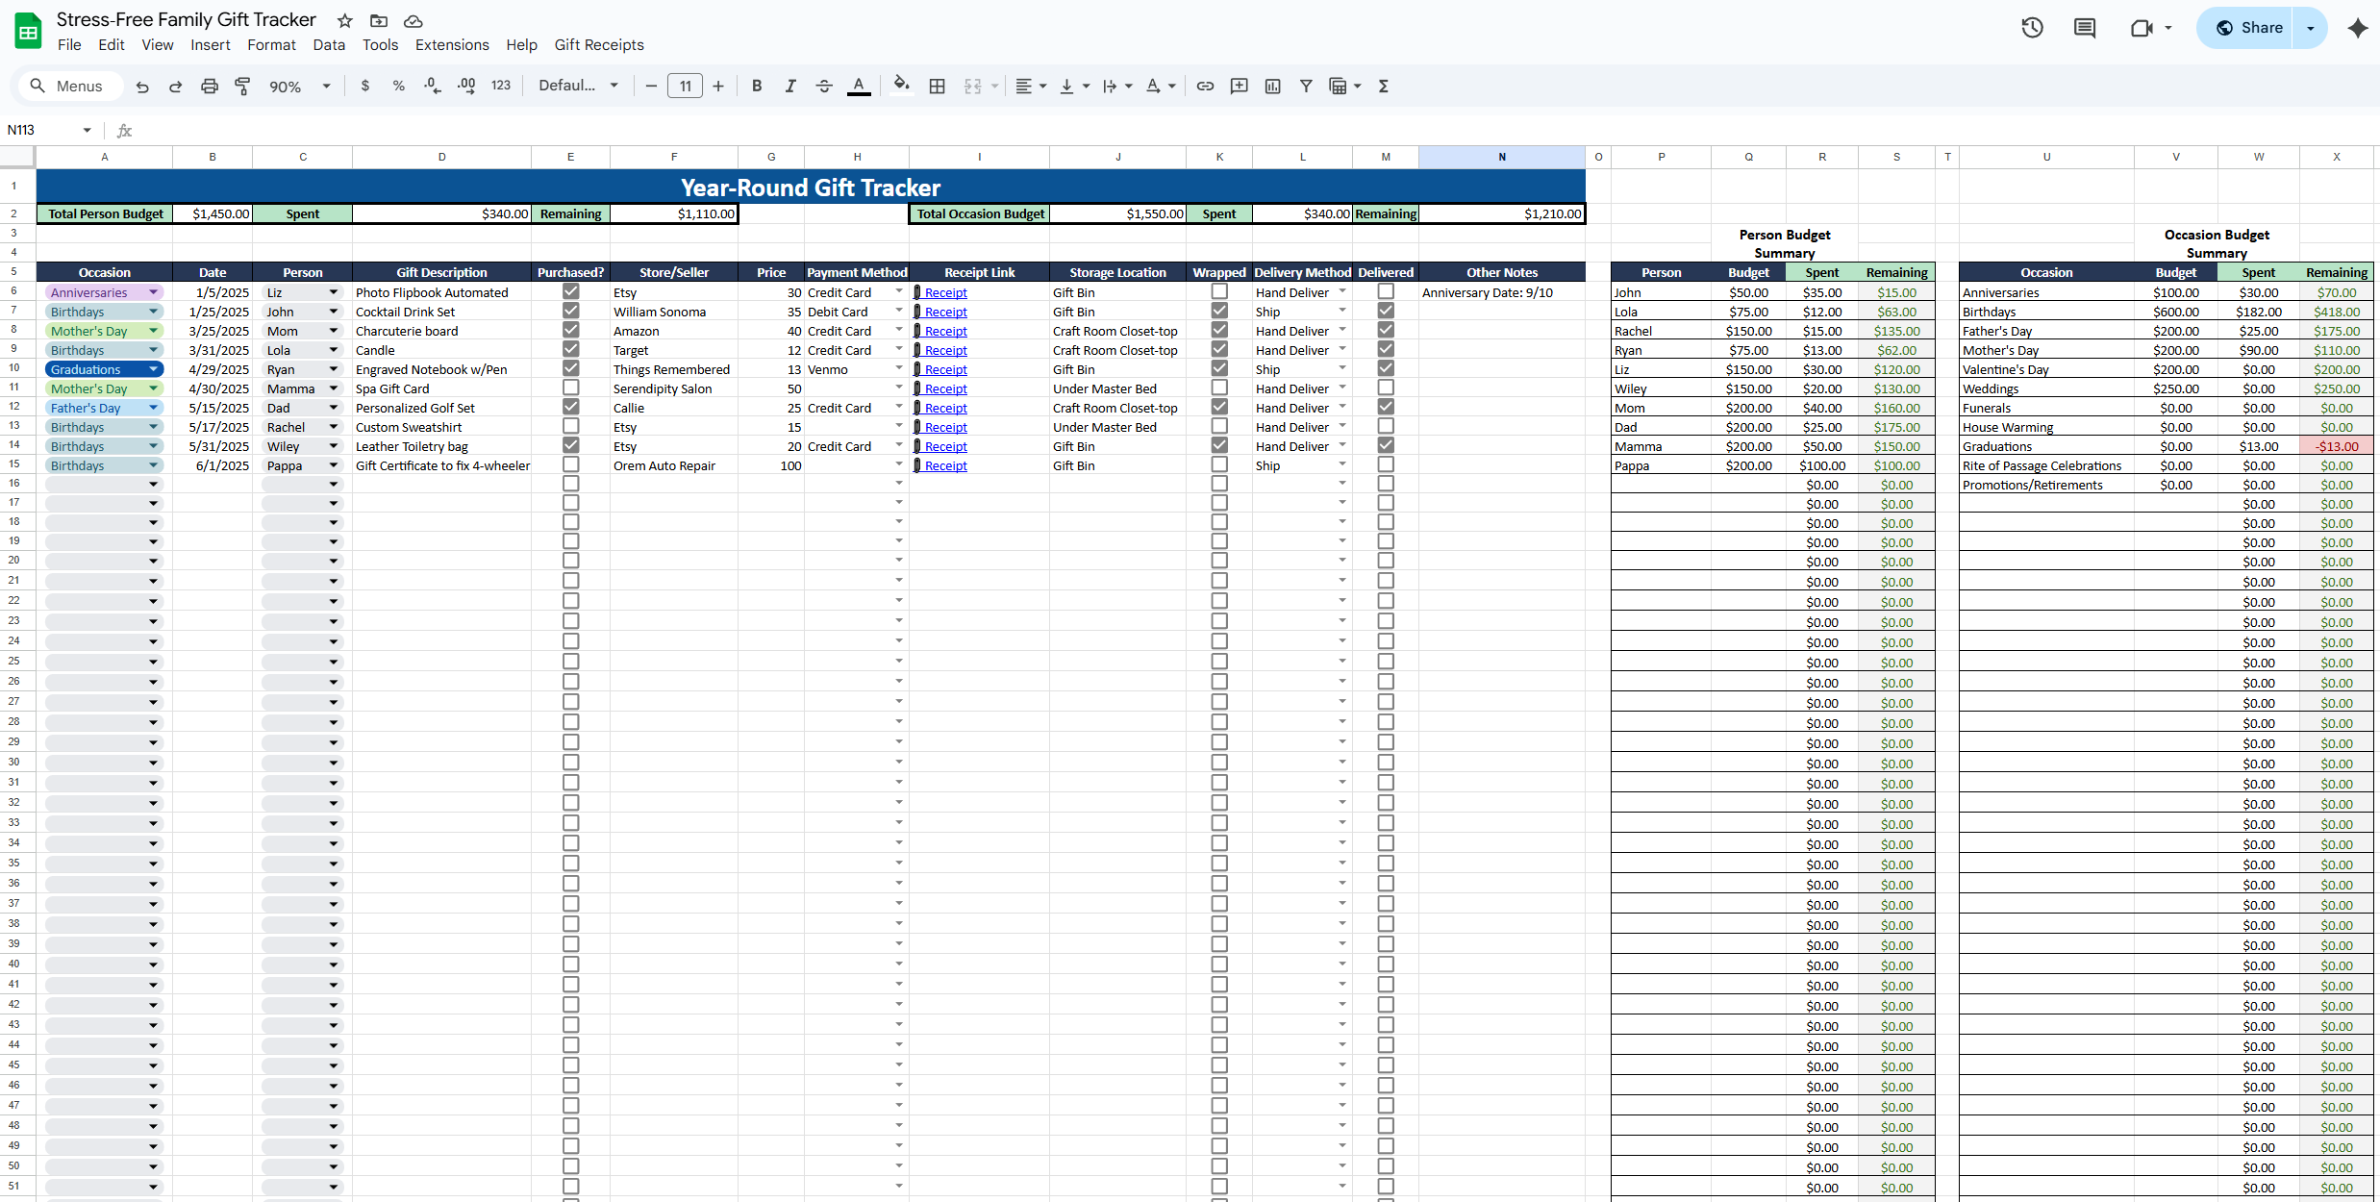
Task: Open the Gemini sparkle icon
Action: pos(2357,28)
